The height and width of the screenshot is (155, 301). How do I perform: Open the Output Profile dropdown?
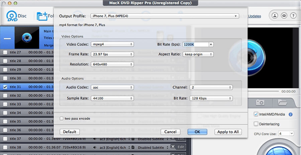[x=165, y=16]
